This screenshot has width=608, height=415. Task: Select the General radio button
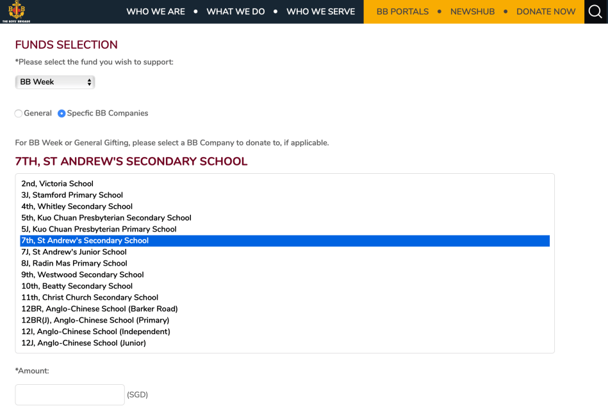[x=19, y=114]
